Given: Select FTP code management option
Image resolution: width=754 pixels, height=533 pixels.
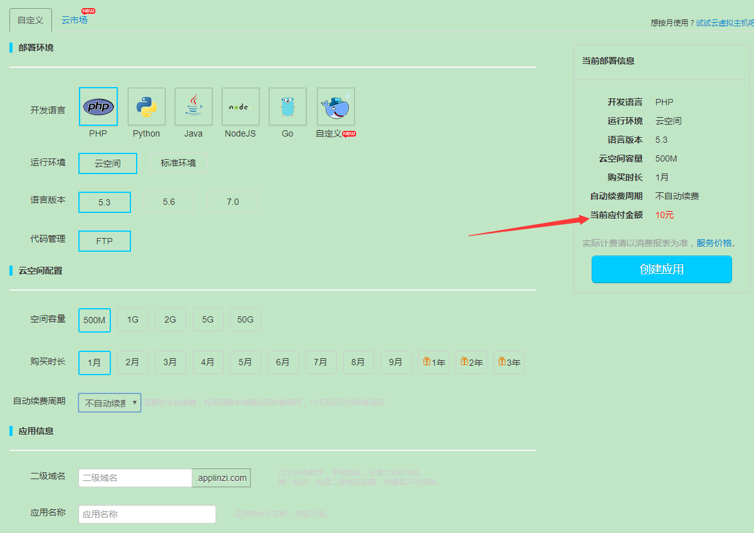Looking at the screenshot, I should 105,241.
